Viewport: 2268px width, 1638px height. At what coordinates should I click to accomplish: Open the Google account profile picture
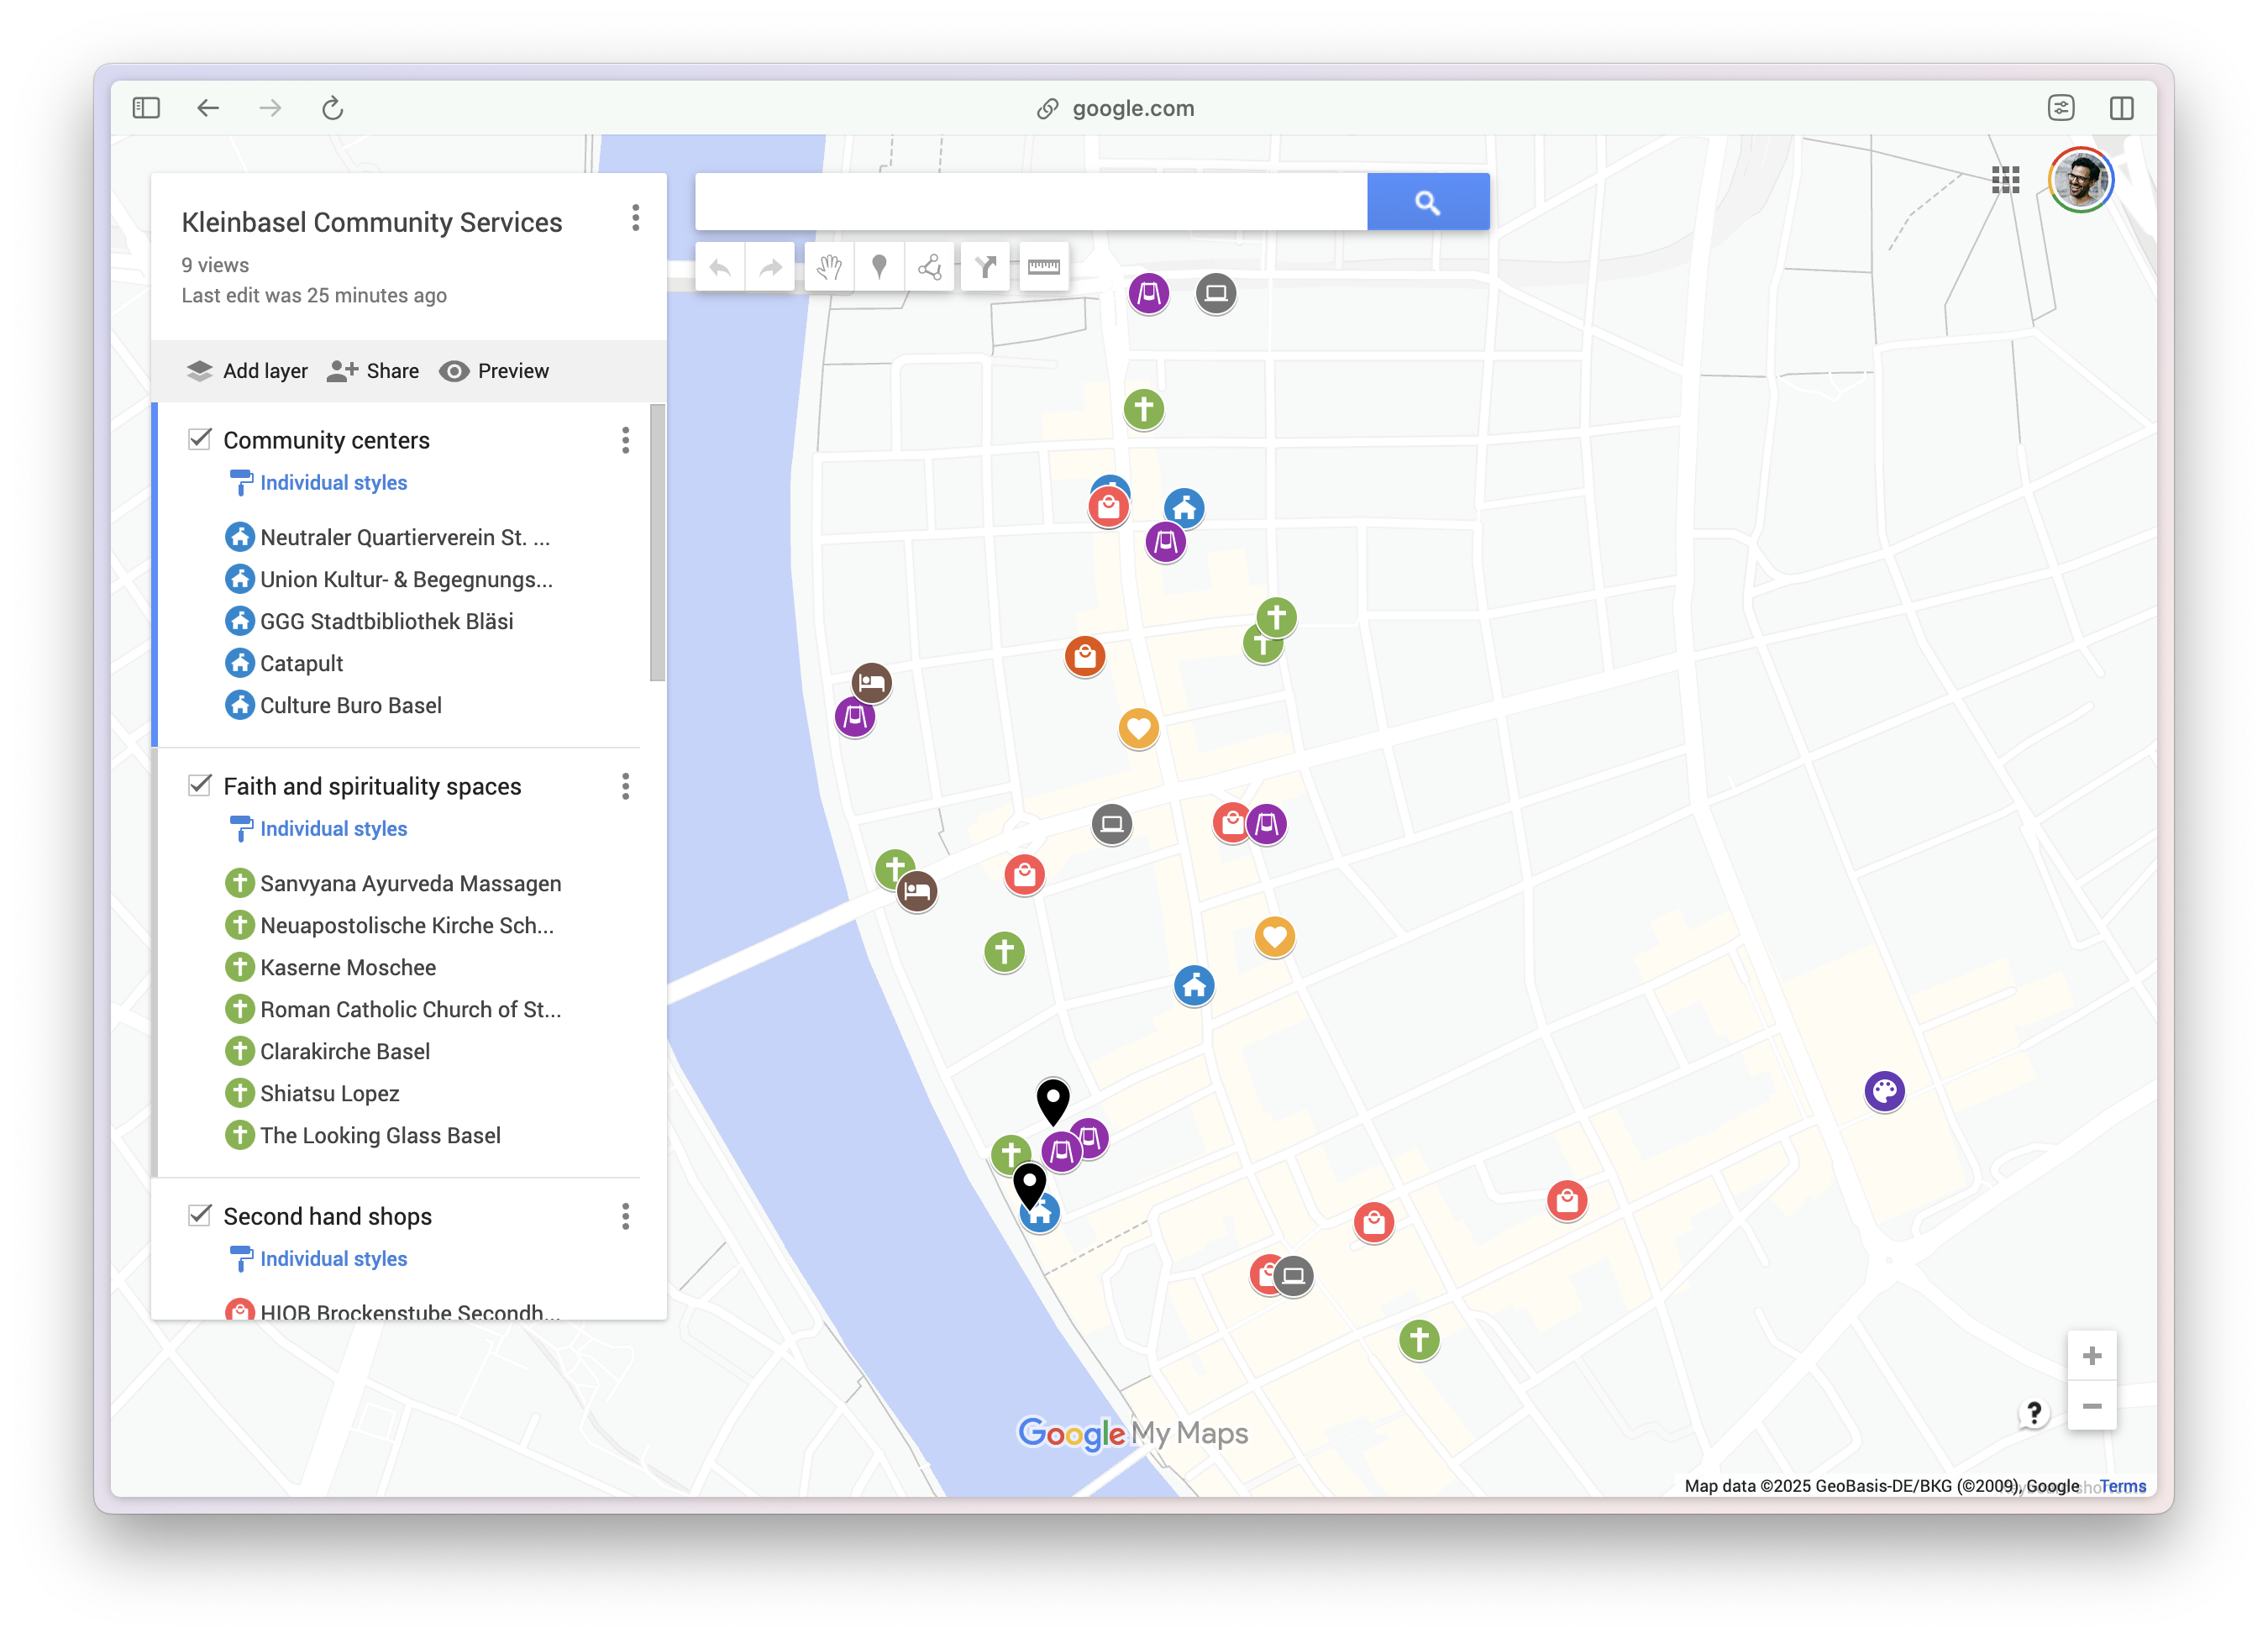point(2081,180)
